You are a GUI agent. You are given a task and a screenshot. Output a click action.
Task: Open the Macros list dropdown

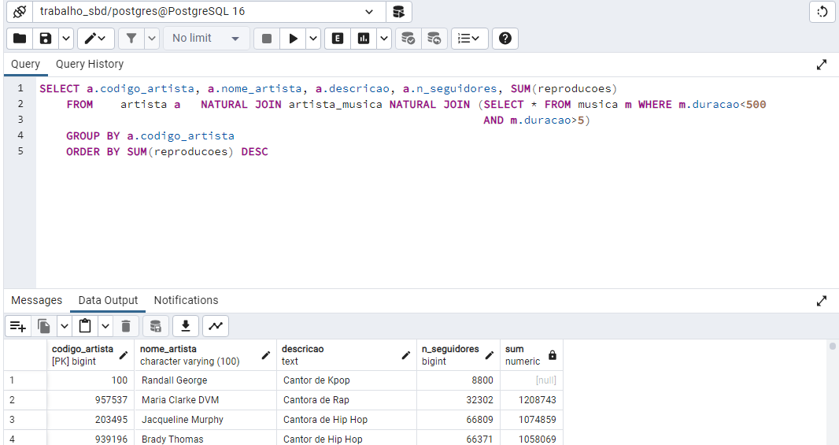[470, 39]
